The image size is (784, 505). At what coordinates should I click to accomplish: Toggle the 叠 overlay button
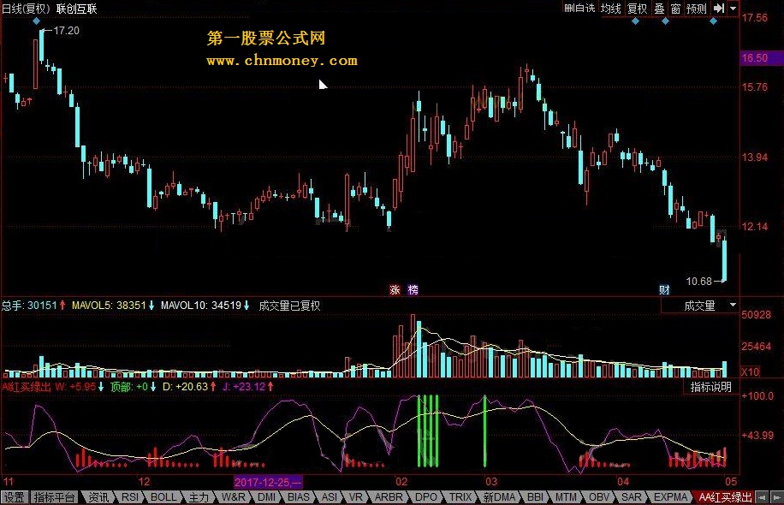click(x=660, y=8)
